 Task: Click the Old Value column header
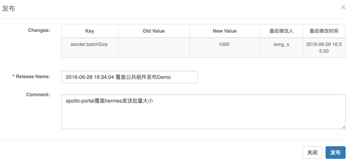tap(154, 31)
